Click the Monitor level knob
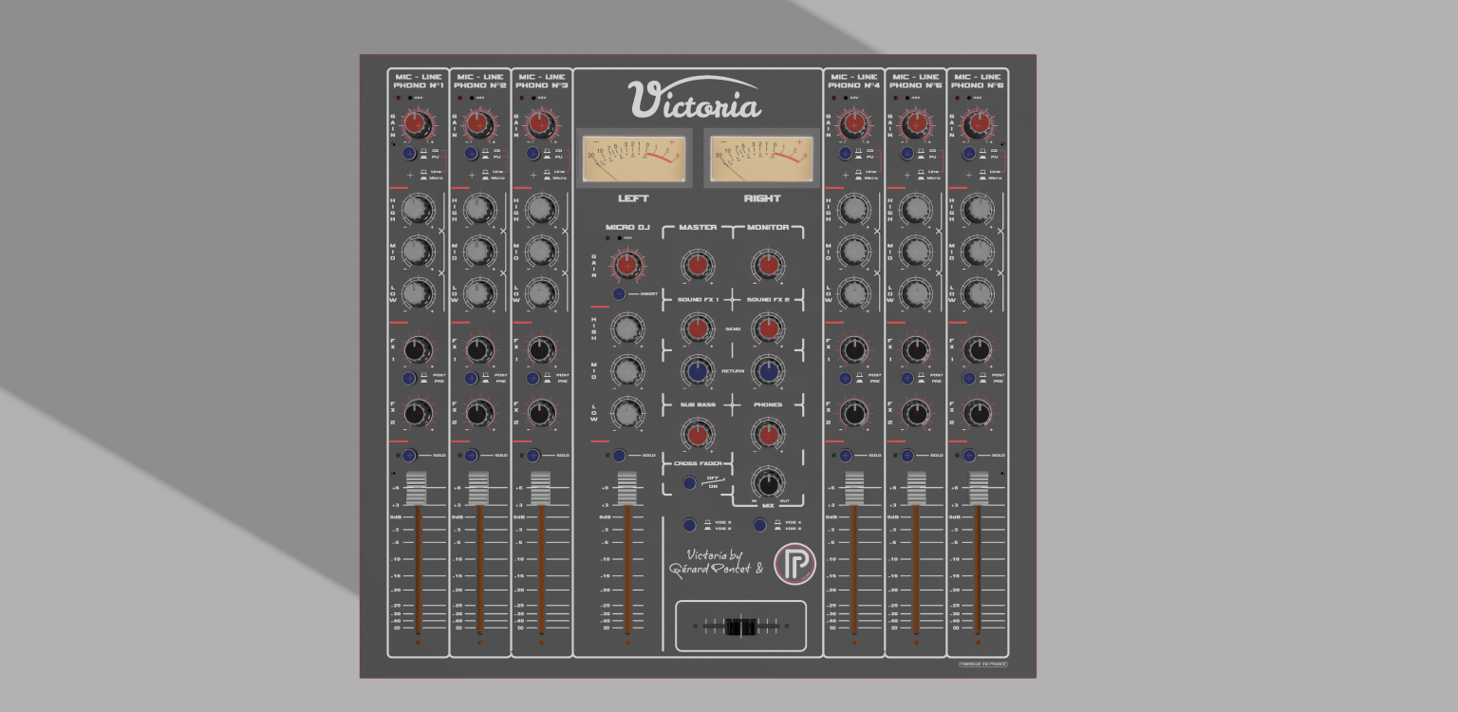The image size is (1458, 712). click(767, 265)
